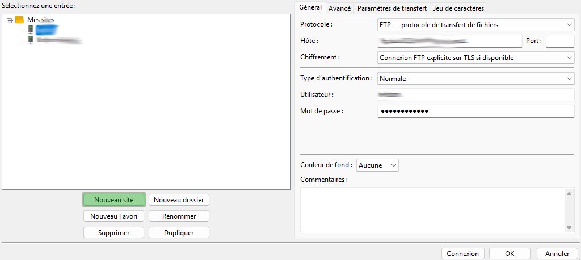Screen dimensions: 581x260
Task: Click into the Port field
Action: pos(560,41)
